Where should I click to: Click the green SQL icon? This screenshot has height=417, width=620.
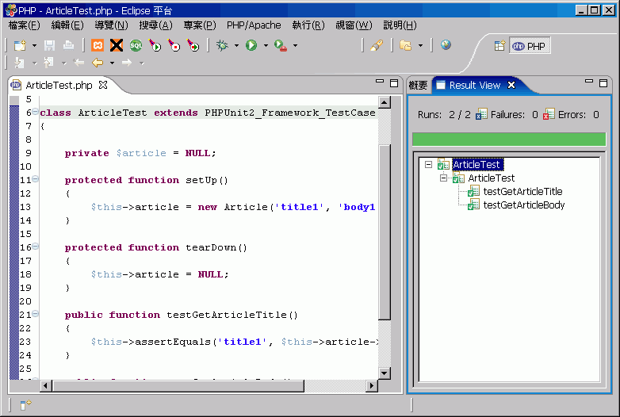(136, 45)
